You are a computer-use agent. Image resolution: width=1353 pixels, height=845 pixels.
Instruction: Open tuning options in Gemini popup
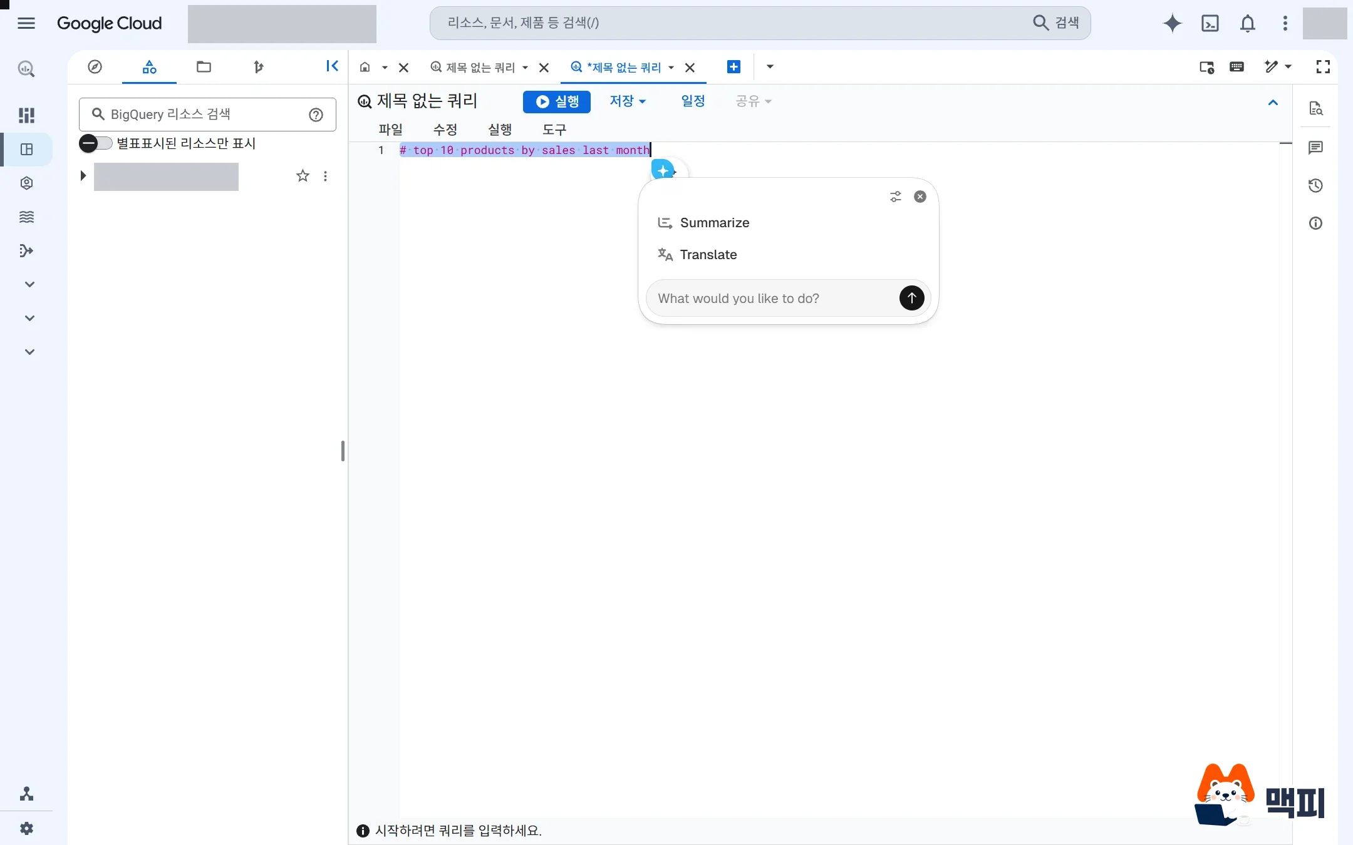pyautogui.click(x=896, y=197)
